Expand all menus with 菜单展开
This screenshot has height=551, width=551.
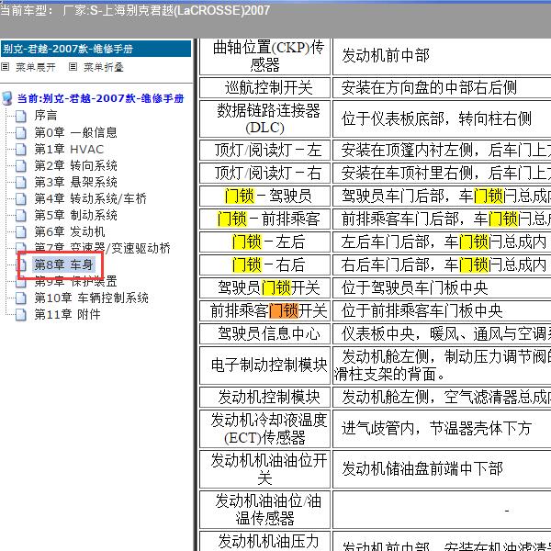[x=36, y=67]
